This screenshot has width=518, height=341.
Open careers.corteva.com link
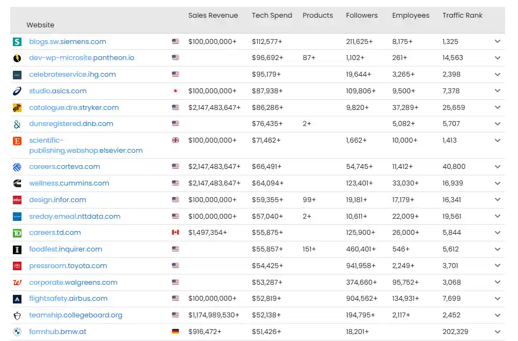click(x=64, y=167)
